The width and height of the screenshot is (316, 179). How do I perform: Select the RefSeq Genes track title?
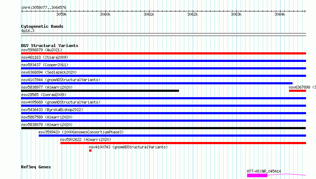pos(36,167)
